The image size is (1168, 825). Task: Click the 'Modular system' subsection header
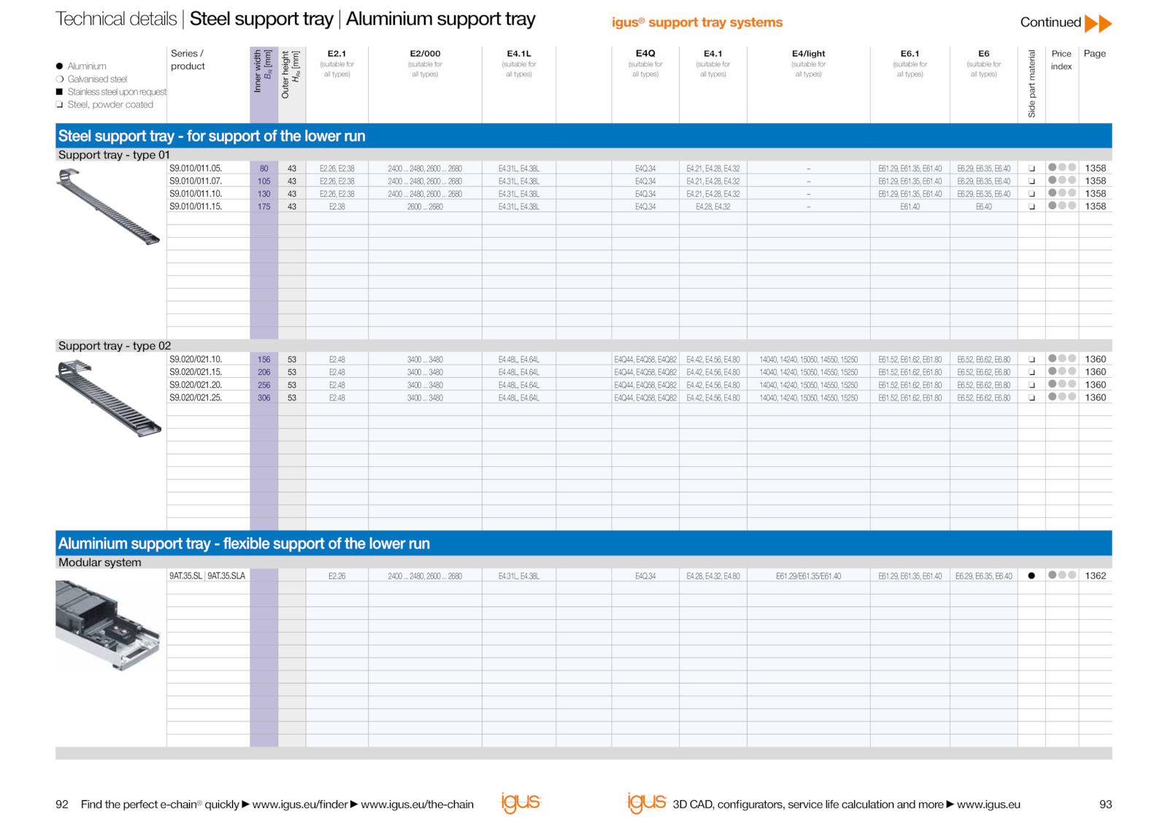coord(583,562)
